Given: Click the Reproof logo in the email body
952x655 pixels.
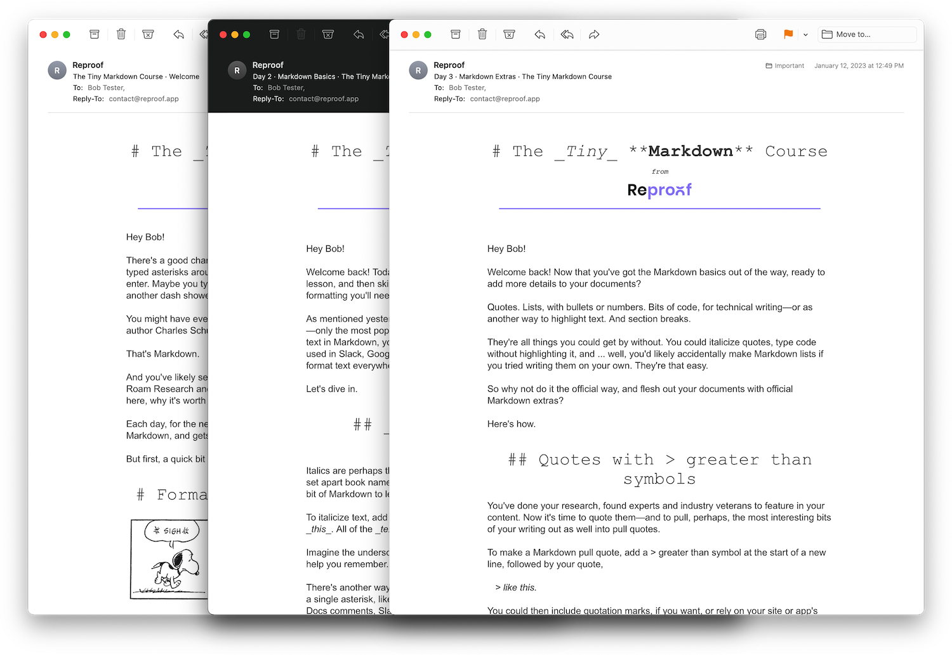Looking at the screenshot, I should pyautogui.click(x=659, y=190).
